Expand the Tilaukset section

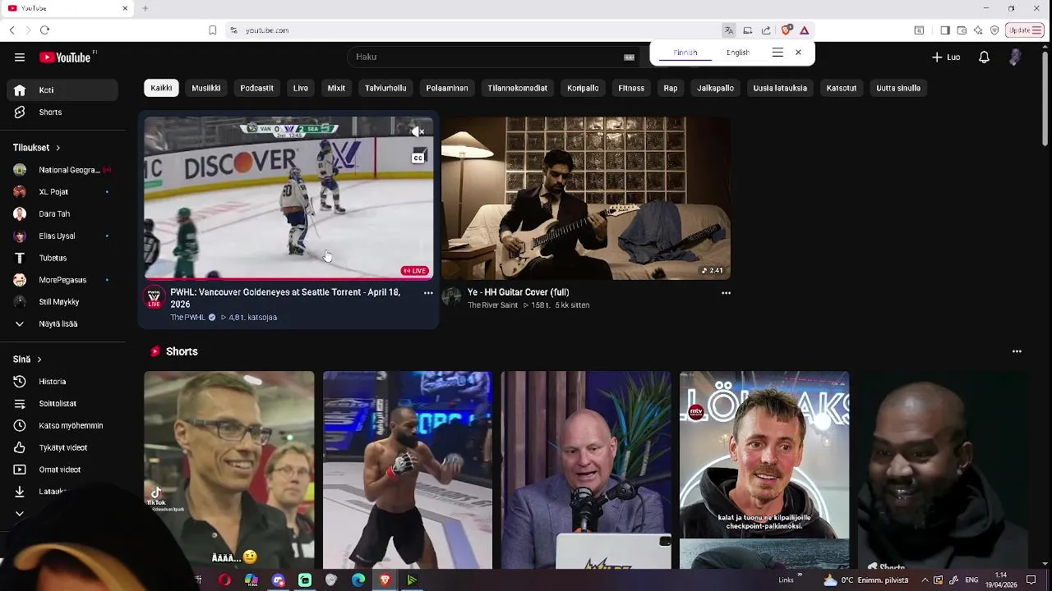point(37,148)
